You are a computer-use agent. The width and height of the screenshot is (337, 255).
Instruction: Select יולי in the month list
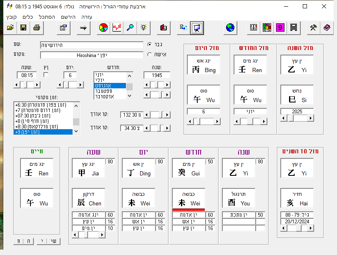click(x=110, y=80)
